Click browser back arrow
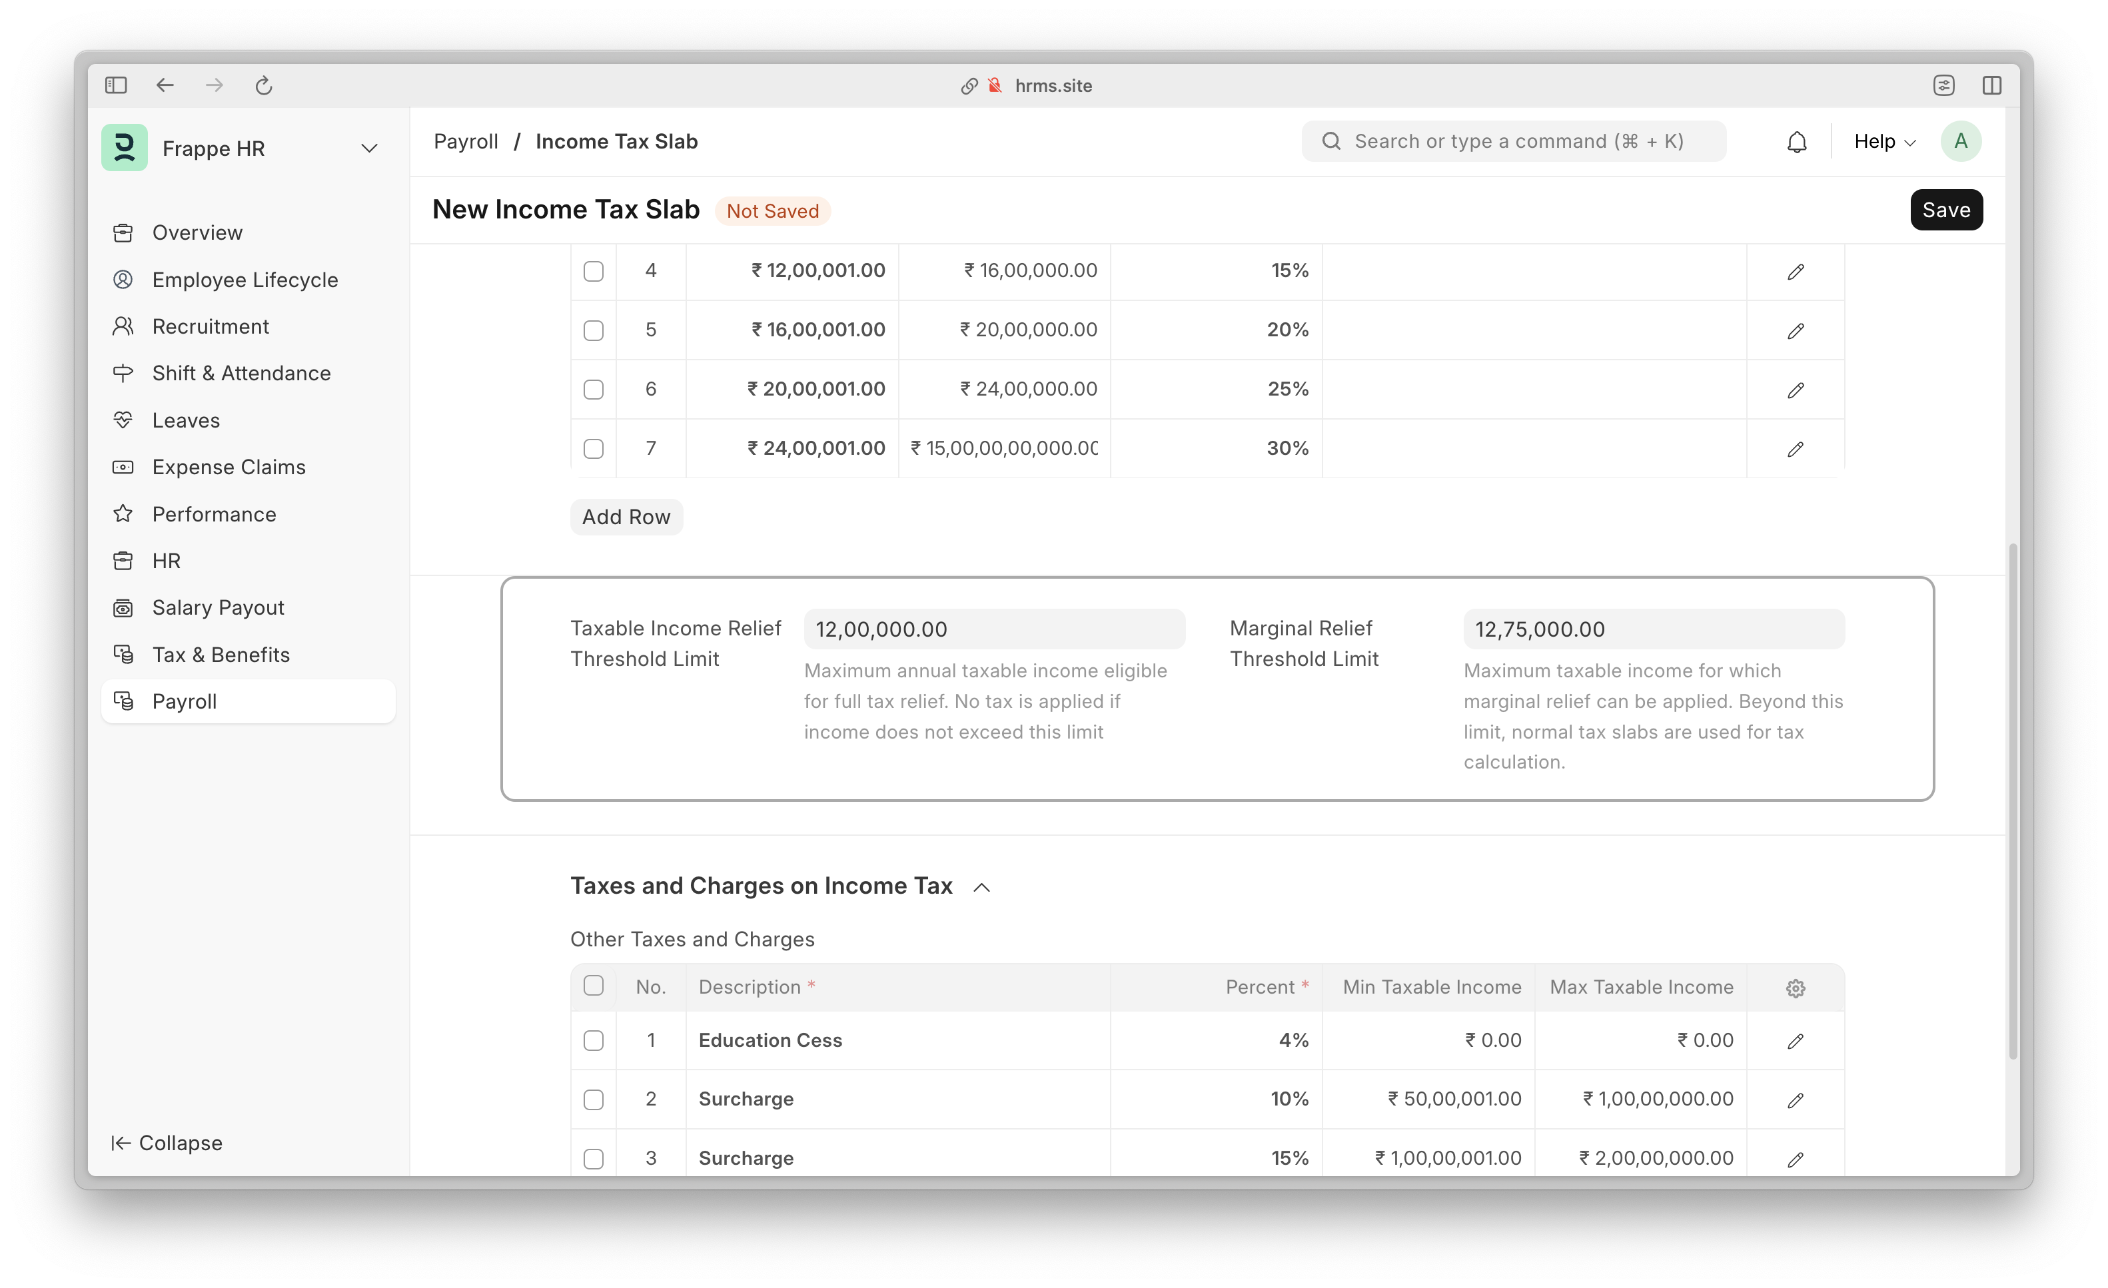Viewport: 2108px width, 1288px height. pos(165,85)
